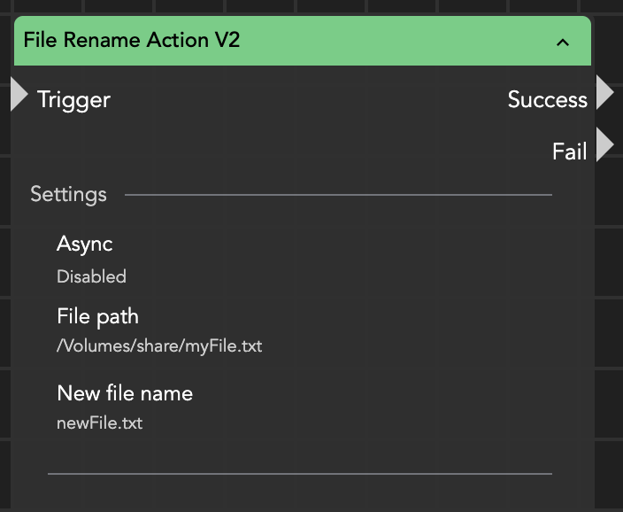Image resolution: width=623 pixels, height=512 pixels.
Task: Collapse the node with the header chevron
Action: click(563, 42)
